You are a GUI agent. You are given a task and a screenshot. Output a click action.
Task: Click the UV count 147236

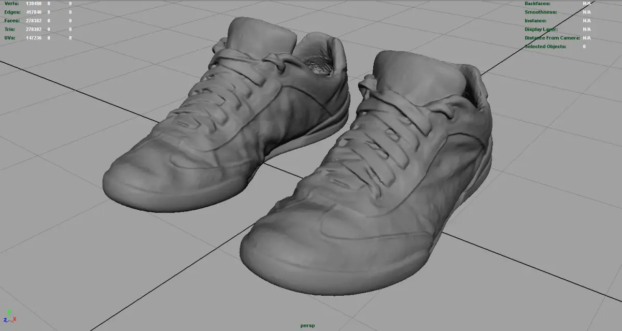click(x=34, y=38)
